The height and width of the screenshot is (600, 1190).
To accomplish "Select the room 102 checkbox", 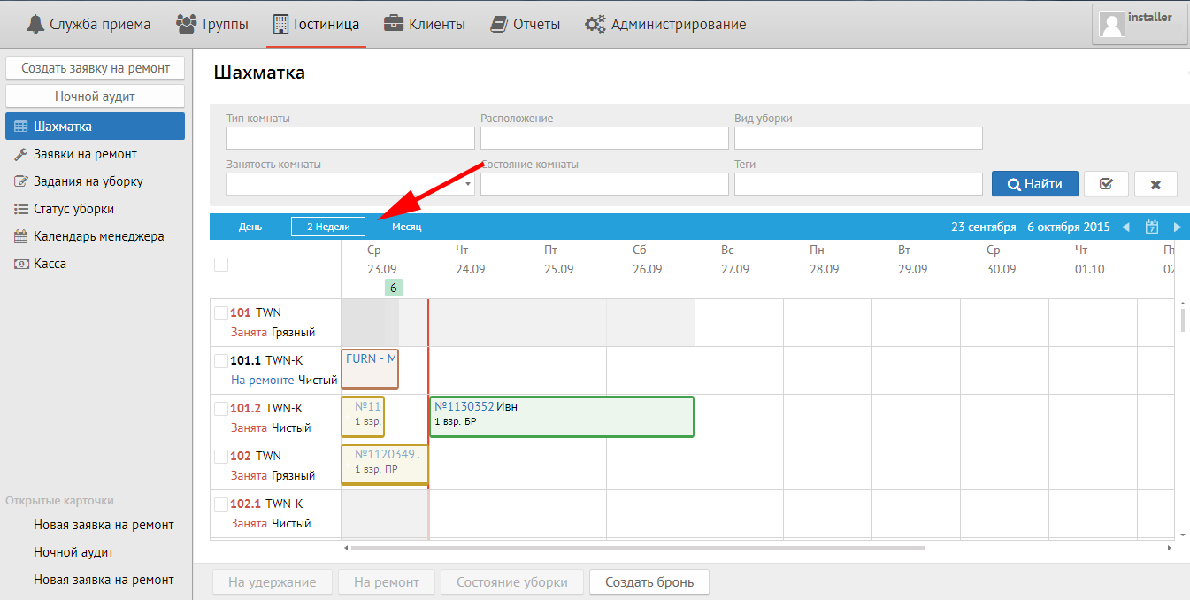I will [x=221, y=456].
